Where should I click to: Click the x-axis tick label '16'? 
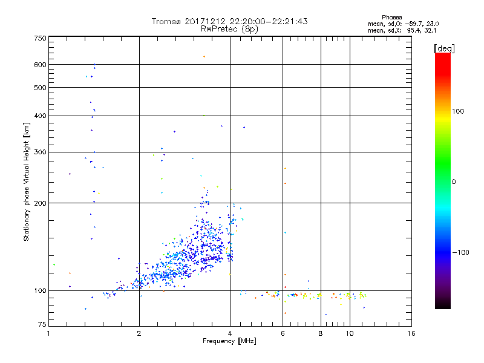point(411,333)
